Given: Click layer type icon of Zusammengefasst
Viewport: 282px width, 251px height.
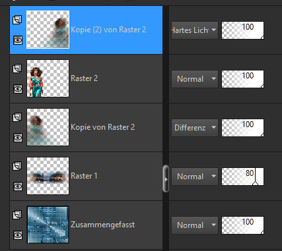Looking at the screenshot, I should (17, 215).
